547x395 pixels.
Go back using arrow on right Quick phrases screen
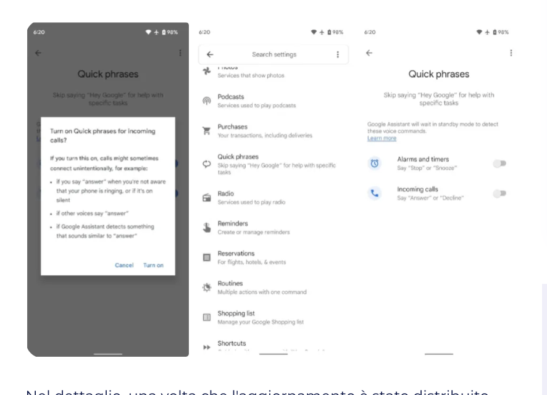(x=369, y=53)
